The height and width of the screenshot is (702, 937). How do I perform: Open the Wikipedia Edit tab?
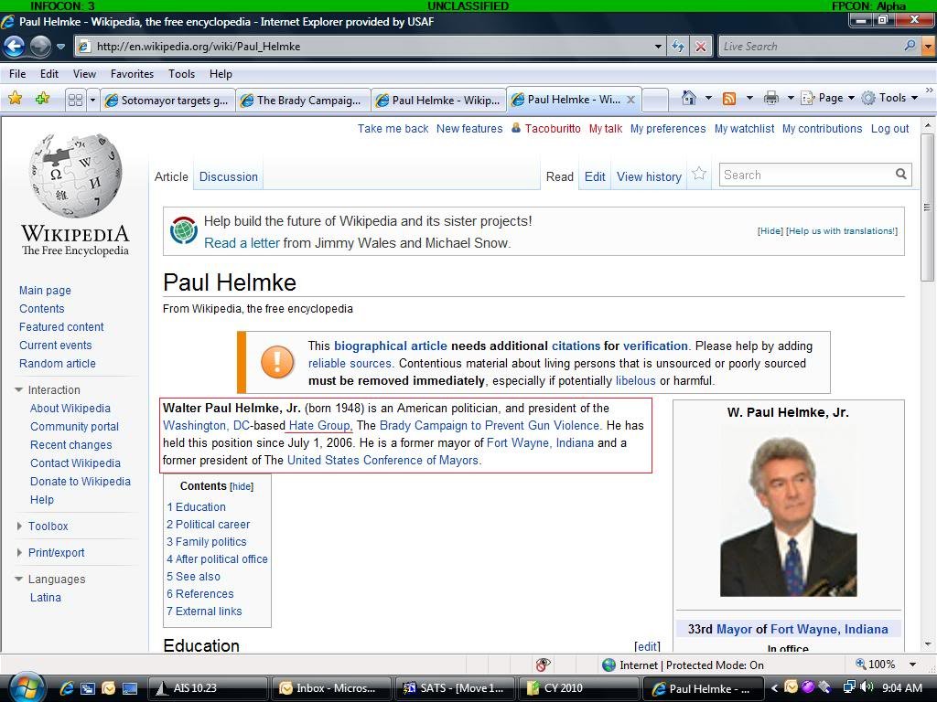[595, 176]
